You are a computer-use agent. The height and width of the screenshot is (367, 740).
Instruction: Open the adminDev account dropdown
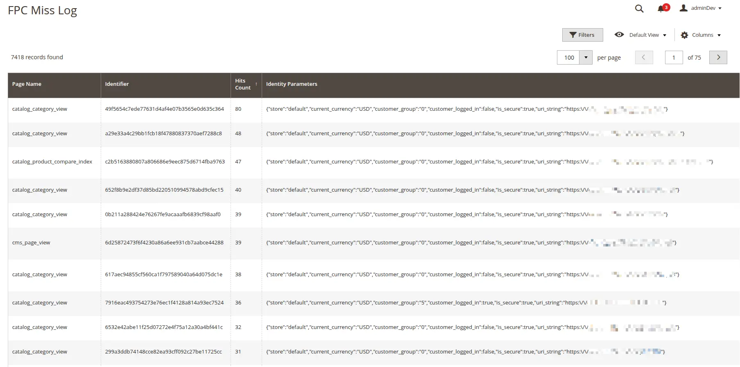[701, 8]
